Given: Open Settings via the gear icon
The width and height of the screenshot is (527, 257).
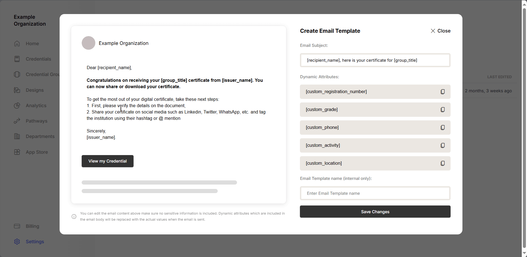Looking at the screenshot, I should tap(17, 242).
